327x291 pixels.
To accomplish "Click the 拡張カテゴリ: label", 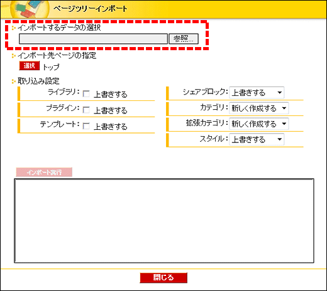I will pyautogui.click(x=207, y=123).
